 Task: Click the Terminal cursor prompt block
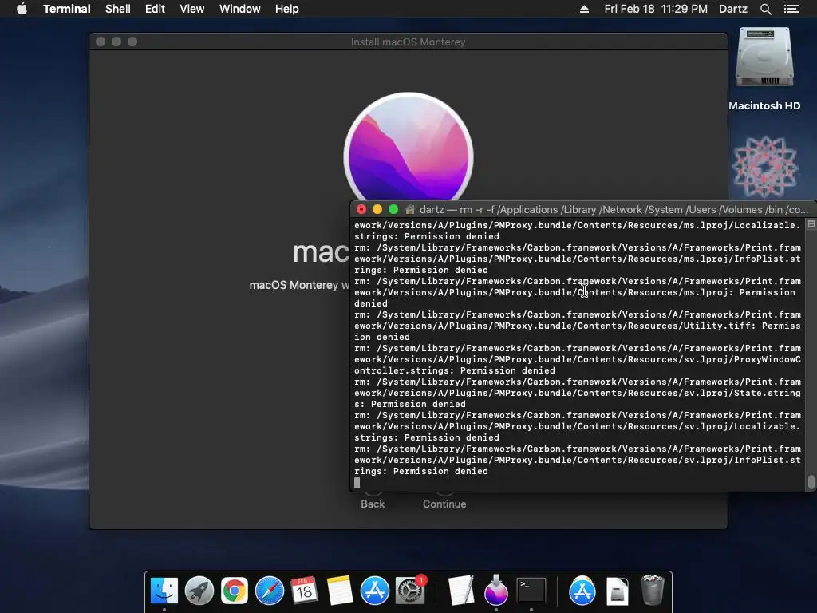coord(357,482)
